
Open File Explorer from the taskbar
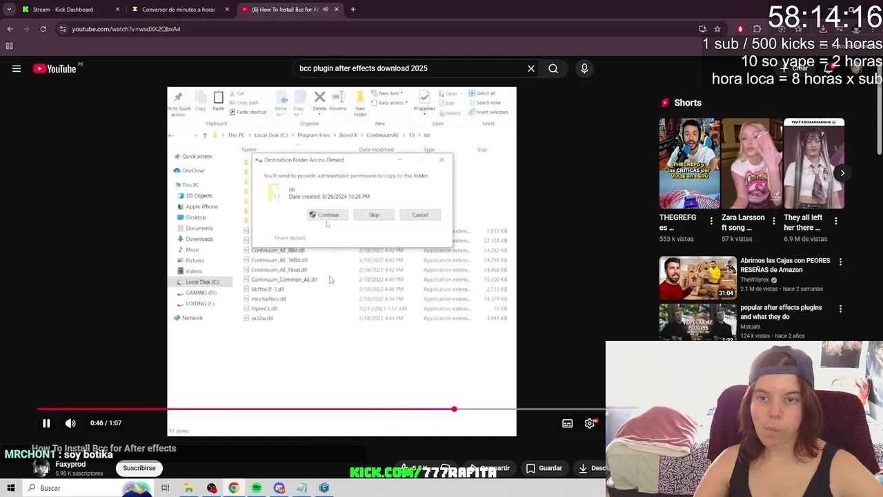[x=188, y=488]
